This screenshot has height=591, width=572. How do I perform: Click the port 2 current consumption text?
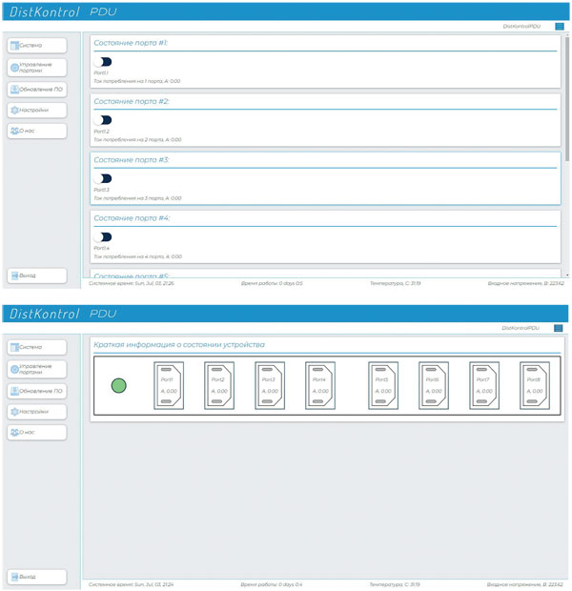pyautogui.click(x=137, y=139)
